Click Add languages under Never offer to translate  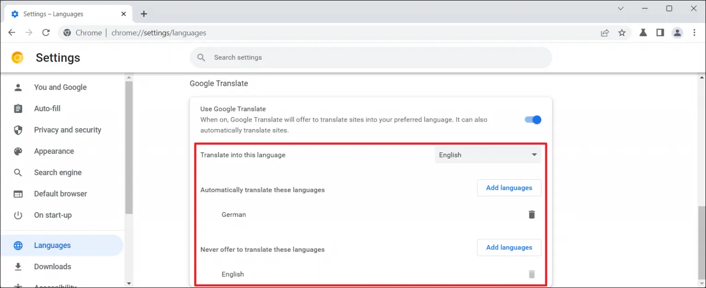pos(509,247)
